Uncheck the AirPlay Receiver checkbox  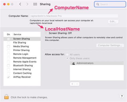coord(9,77)
